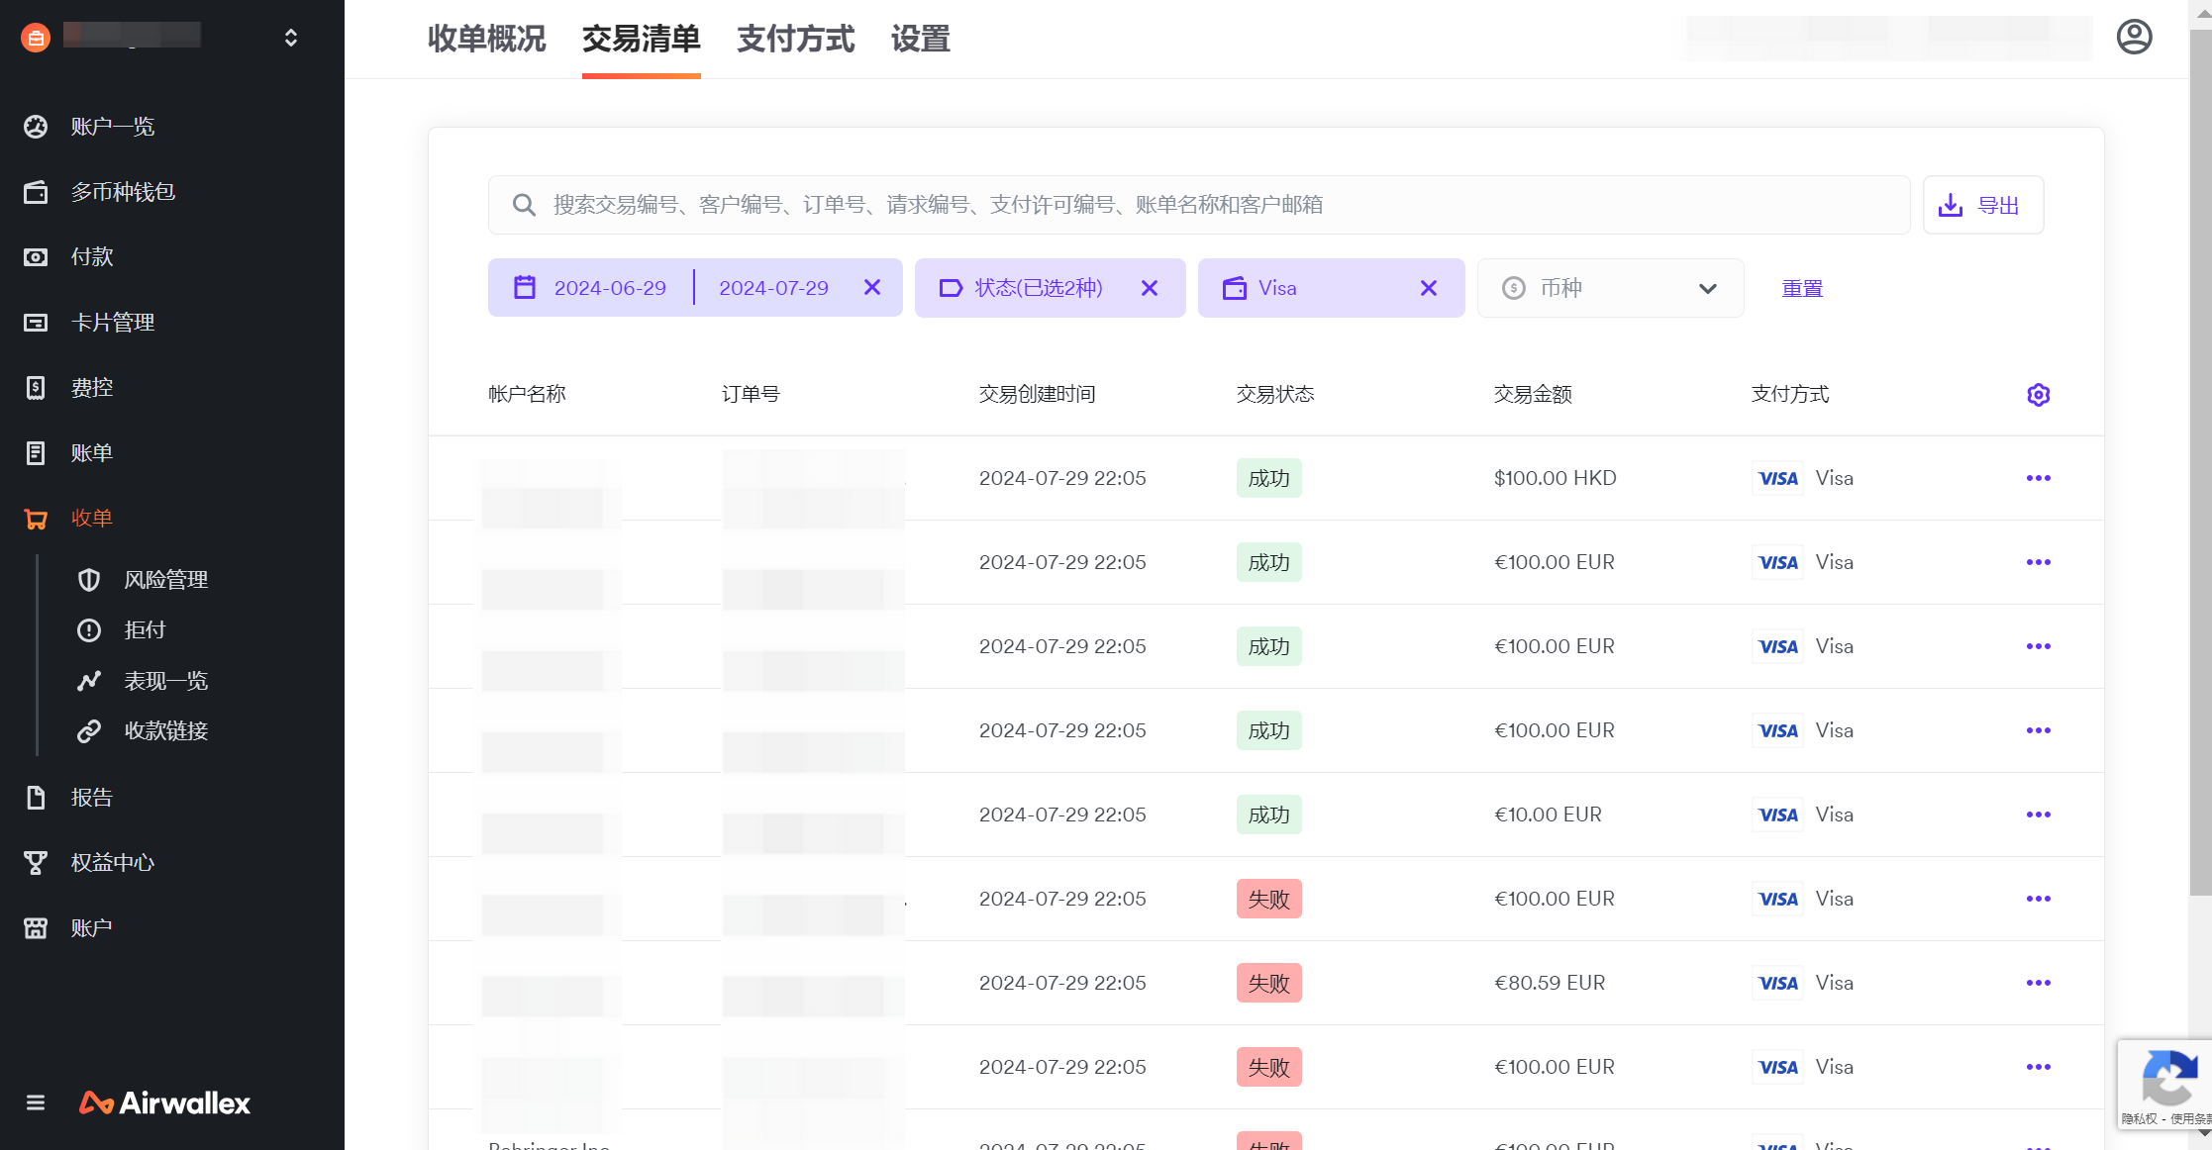This screenshot has width=2212, height=1150.
Task: Open 风险管理 shield icon in sidebar
Action: (x=89, y=580)
